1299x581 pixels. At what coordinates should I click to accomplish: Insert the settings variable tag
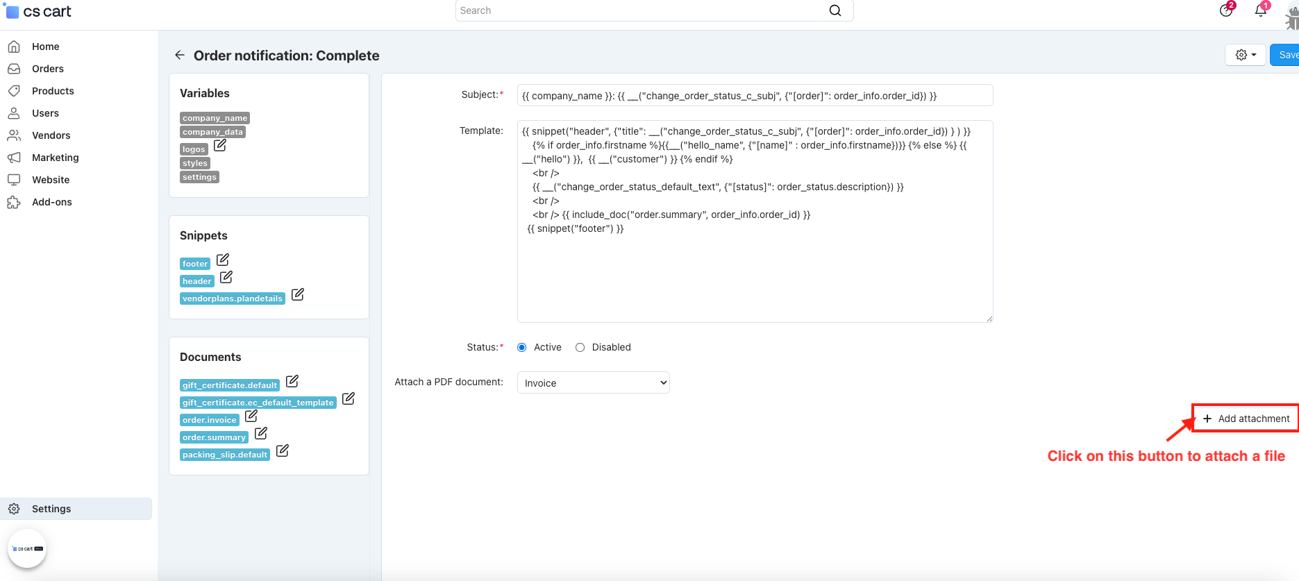point(199,177)
